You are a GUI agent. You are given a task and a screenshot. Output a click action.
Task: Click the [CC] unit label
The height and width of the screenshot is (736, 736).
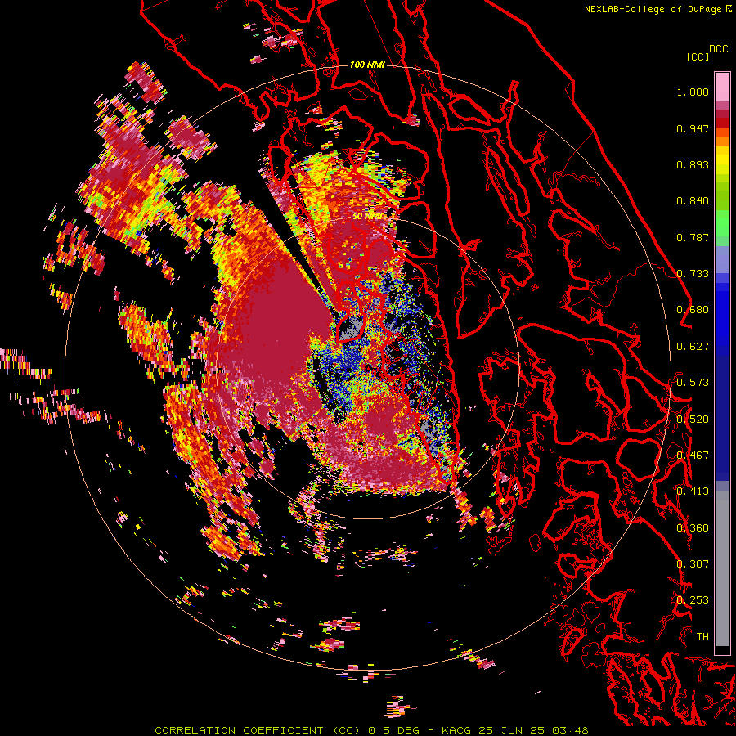pyautogui.click(x=697, y=56)
